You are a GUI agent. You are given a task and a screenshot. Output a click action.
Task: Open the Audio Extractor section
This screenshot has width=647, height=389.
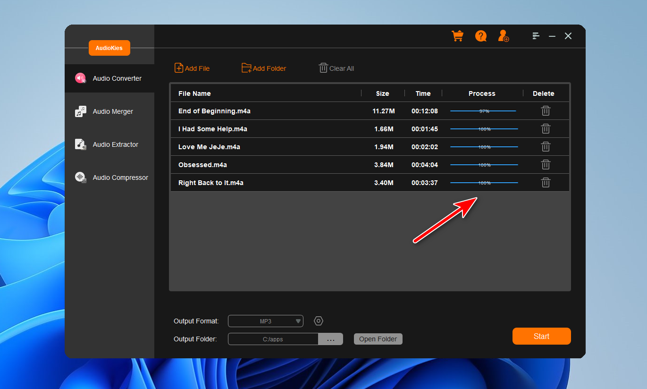click(115, 144)
